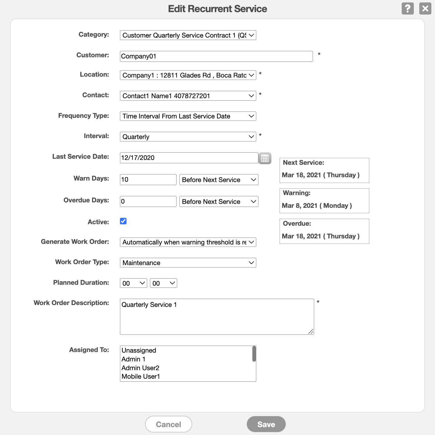Select Admin User2 in Assigned To list
The width and height of the screenshot is (435, 435).
tap(140, 368)
